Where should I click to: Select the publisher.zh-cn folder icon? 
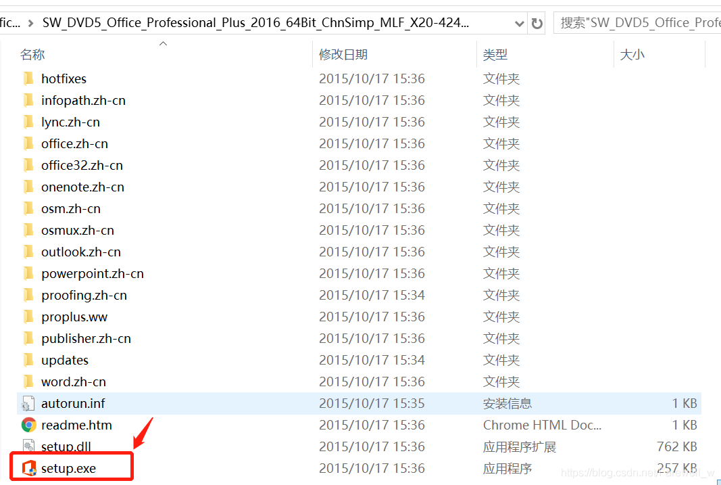pos(28,338)
